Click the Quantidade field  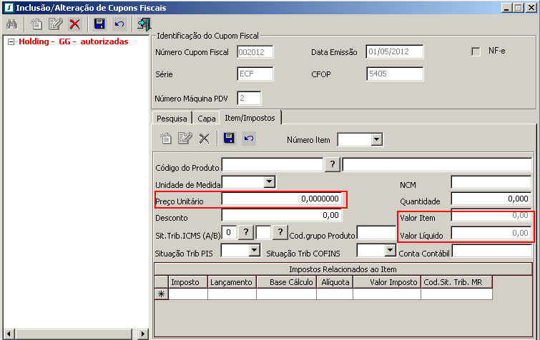coord(491,199)
